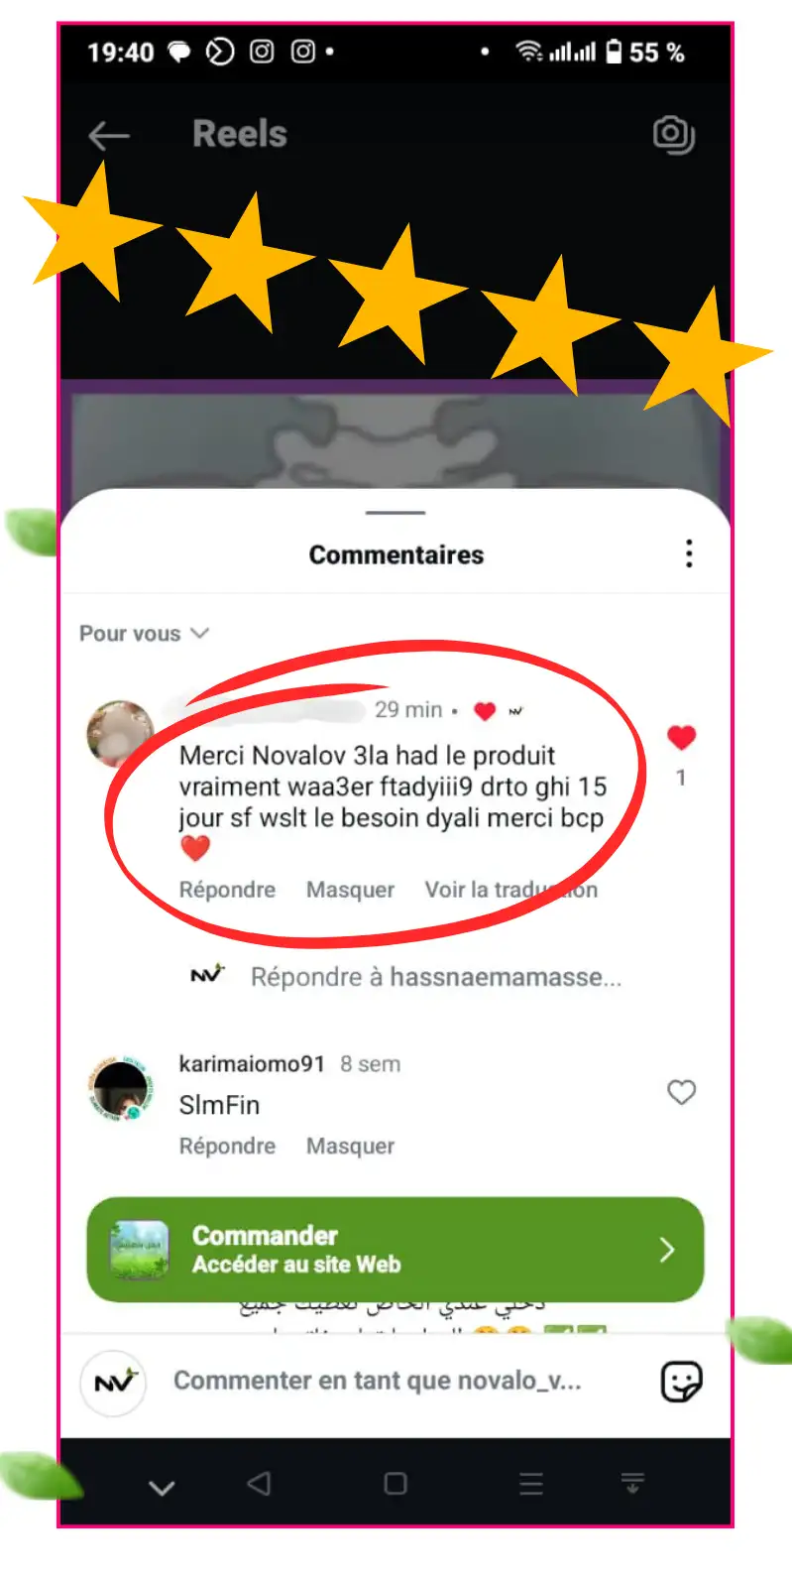Image resolution: width=792 pixels, height=1577 pixels.
Task: Open the Android recent apps button
Action: (531, 1484)
